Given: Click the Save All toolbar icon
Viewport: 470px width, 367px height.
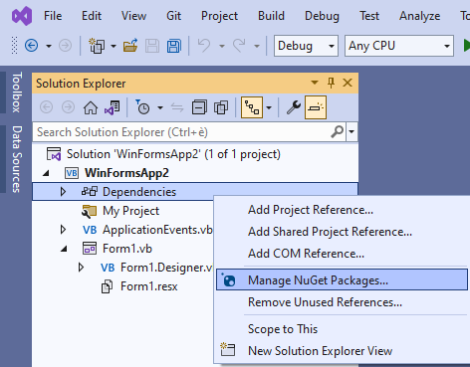Looking at the screenshot, I should [x=174, y=46].
